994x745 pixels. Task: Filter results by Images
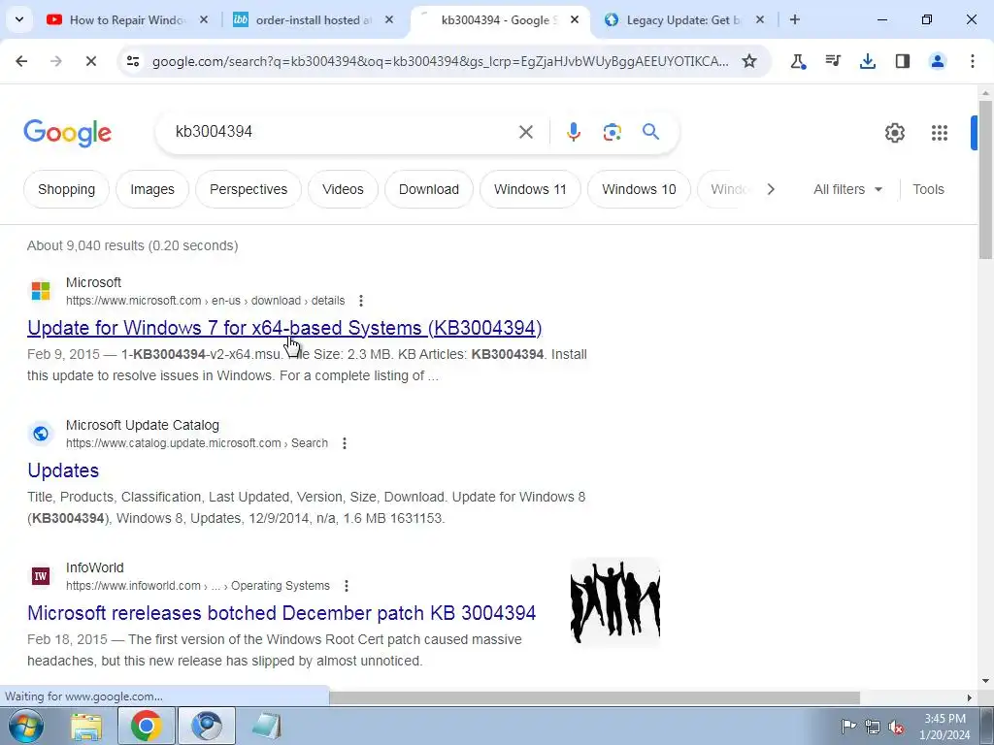click(152, 189)
